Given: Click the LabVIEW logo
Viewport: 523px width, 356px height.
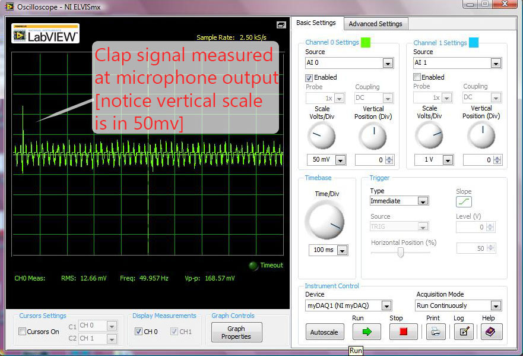Looking at the screenshot, I should (x=45, y=33).
